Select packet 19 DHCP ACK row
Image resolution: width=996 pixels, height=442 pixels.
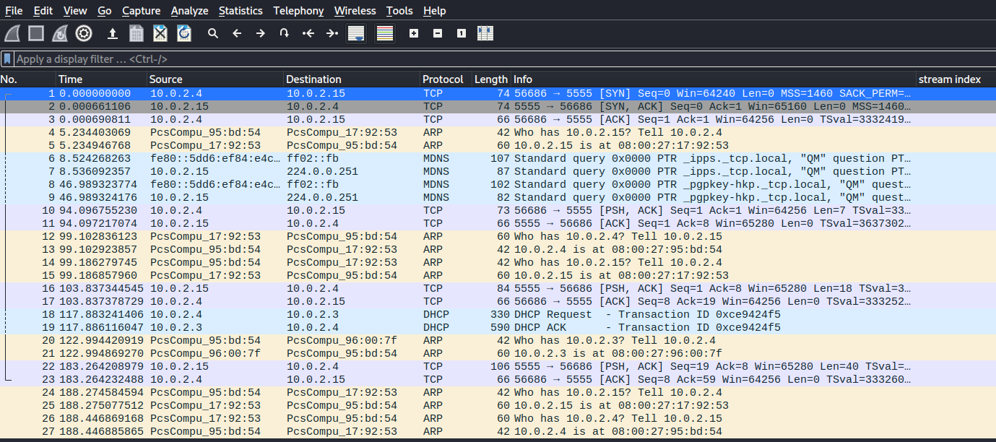pyautogui.click(x=498, y=327)
